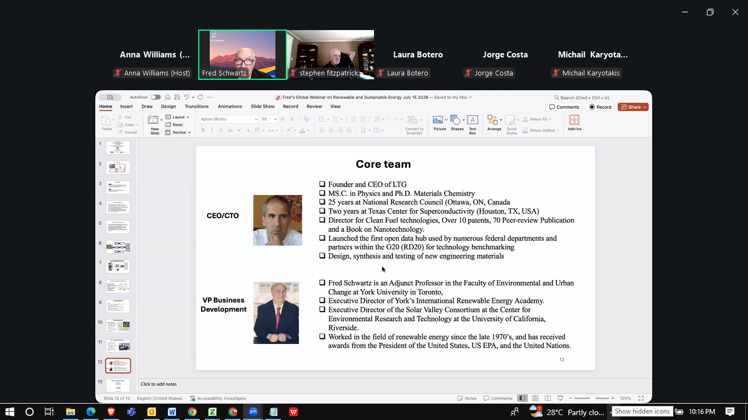The height and width of the screenshot is (420, 748).
Task: Start Slide Show from status bar icon
Action: tap(560, 398)
